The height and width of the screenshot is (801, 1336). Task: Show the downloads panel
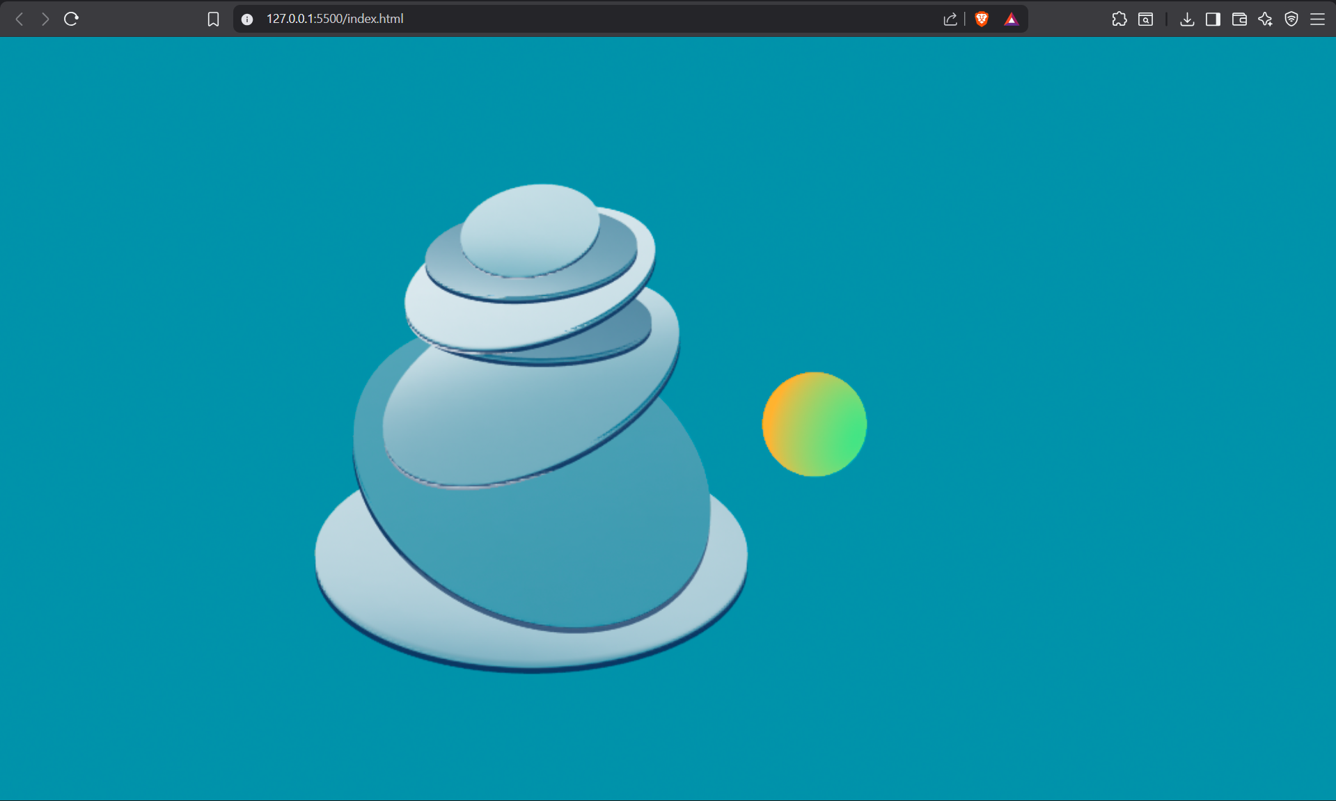pos(1187,19)
